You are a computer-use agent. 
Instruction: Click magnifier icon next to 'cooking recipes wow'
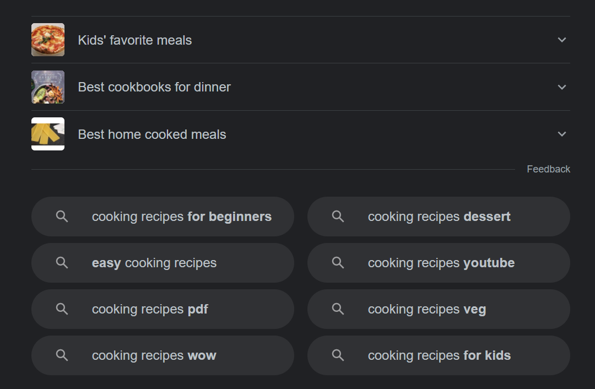coord(62,355)
